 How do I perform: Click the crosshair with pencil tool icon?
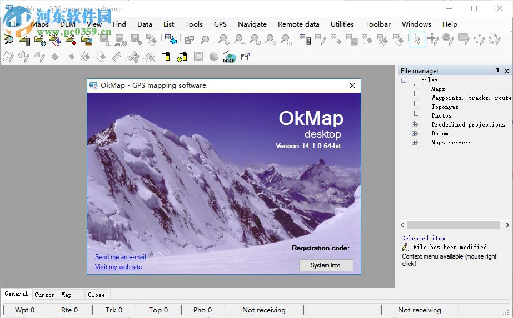[433, 39]
